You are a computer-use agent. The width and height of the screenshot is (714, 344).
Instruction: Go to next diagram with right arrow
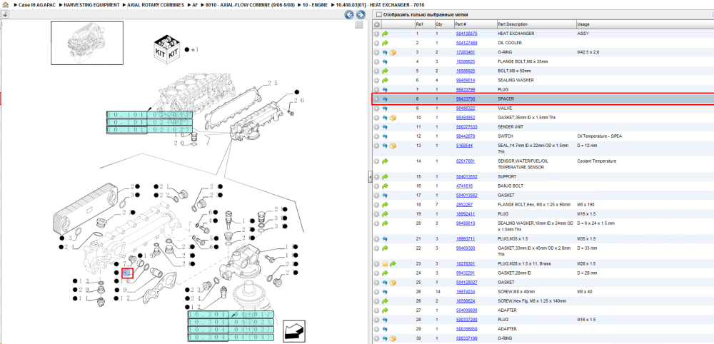(360, 15)
